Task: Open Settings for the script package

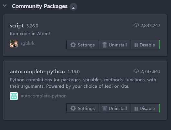Action: pyautogui.click(x=82, y=45)
